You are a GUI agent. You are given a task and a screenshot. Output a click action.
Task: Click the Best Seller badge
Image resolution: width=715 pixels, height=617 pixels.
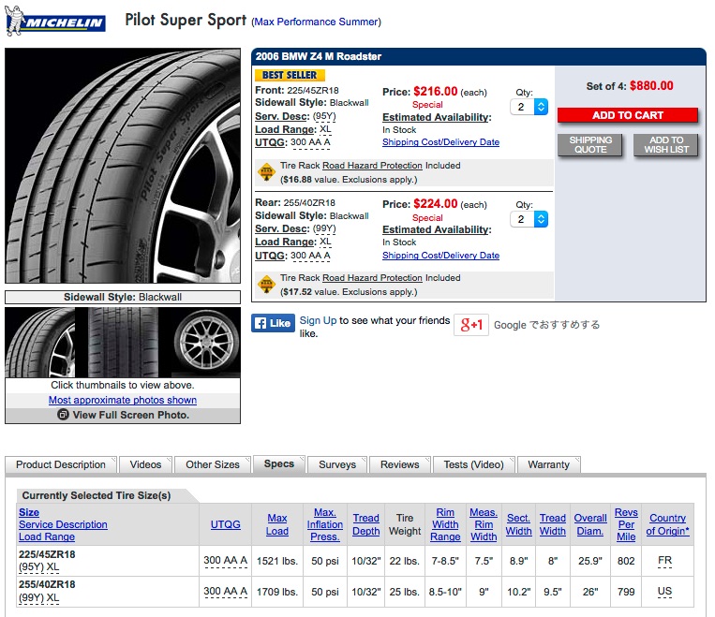pos(290,75)
